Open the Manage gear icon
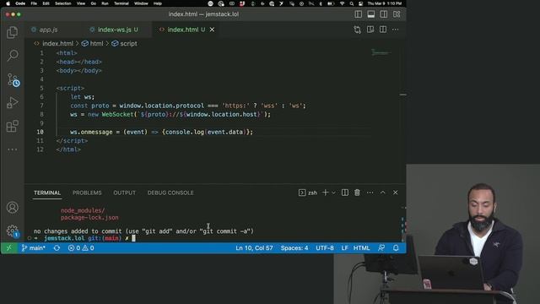 13,231
